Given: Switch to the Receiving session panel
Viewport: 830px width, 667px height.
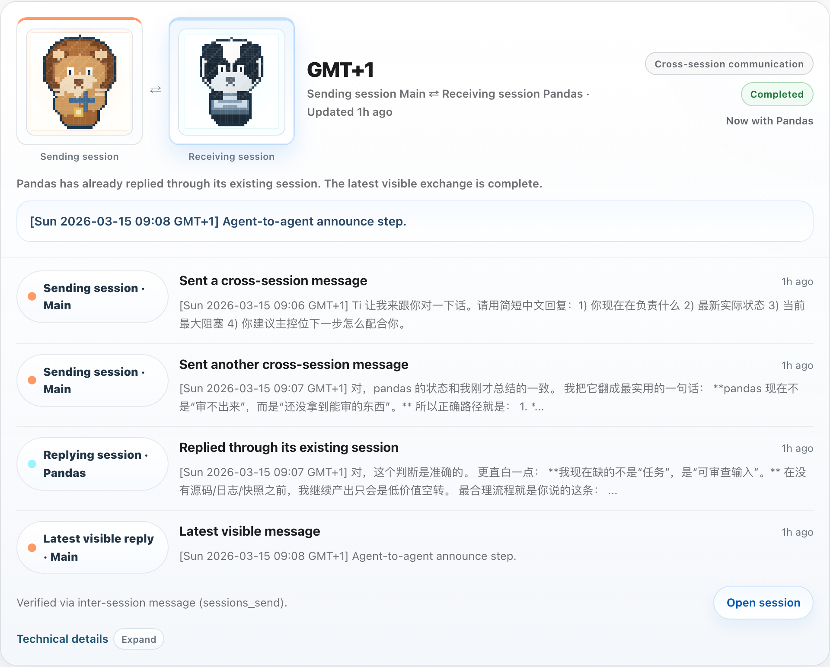Looking at the screenshot, I should point(232,156).
